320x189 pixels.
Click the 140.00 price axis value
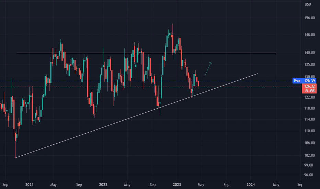click(309, 53)
